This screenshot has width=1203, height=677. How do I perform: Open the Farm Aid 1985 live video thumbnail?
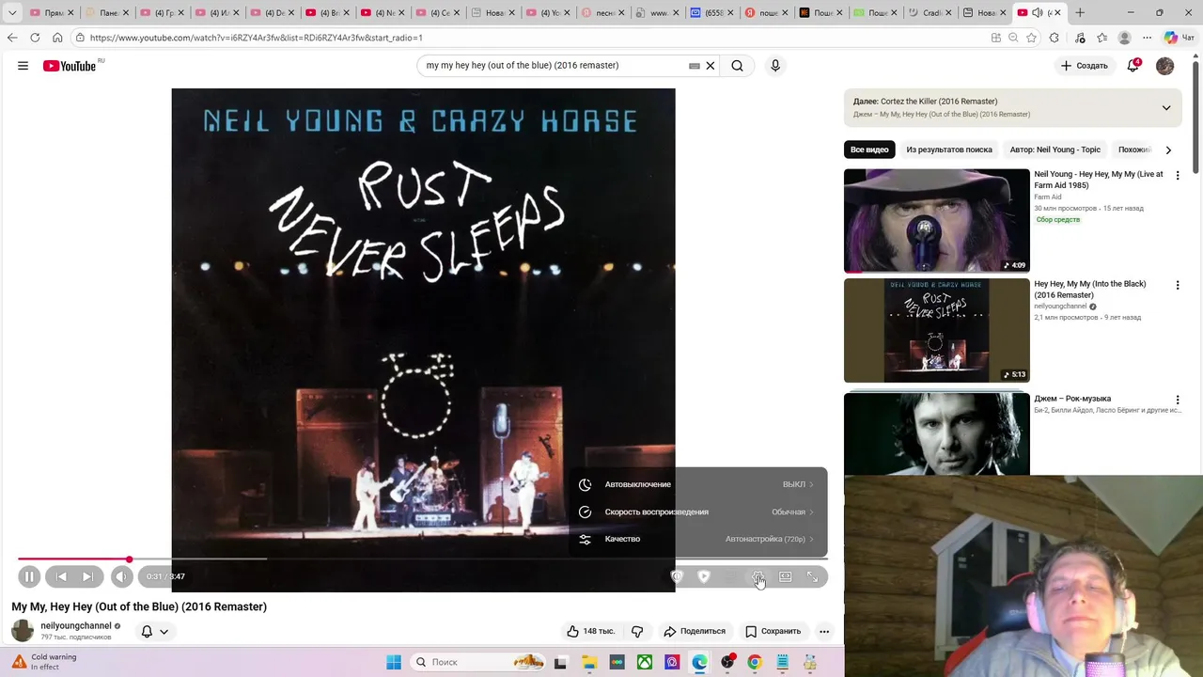937,221
